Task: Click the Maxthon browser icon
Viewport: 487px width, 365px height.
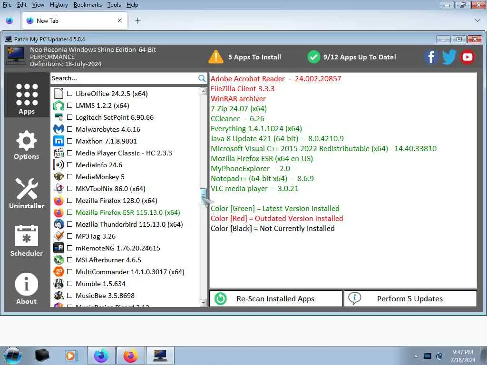Action: [58, 141]
